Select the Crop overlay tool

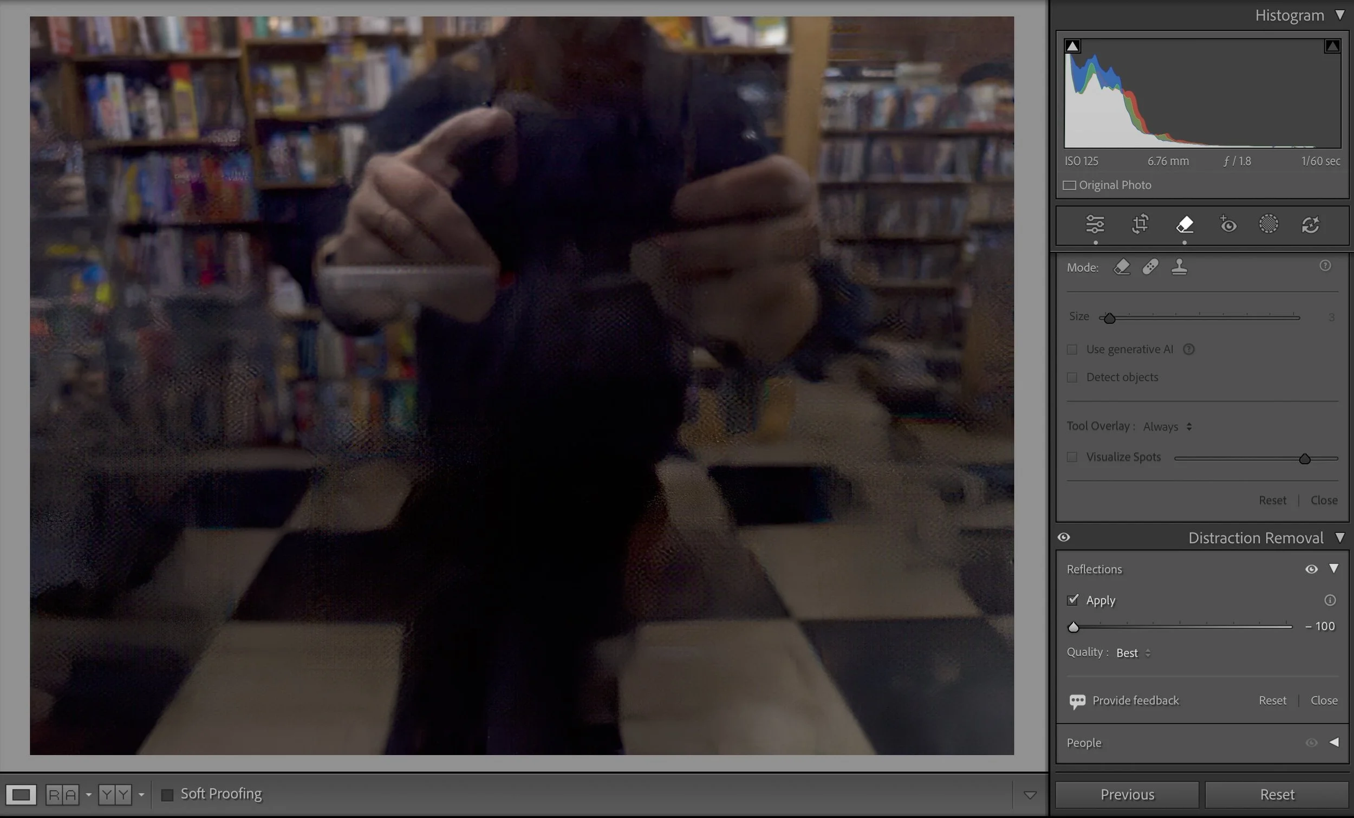[x=1140, y=224]
